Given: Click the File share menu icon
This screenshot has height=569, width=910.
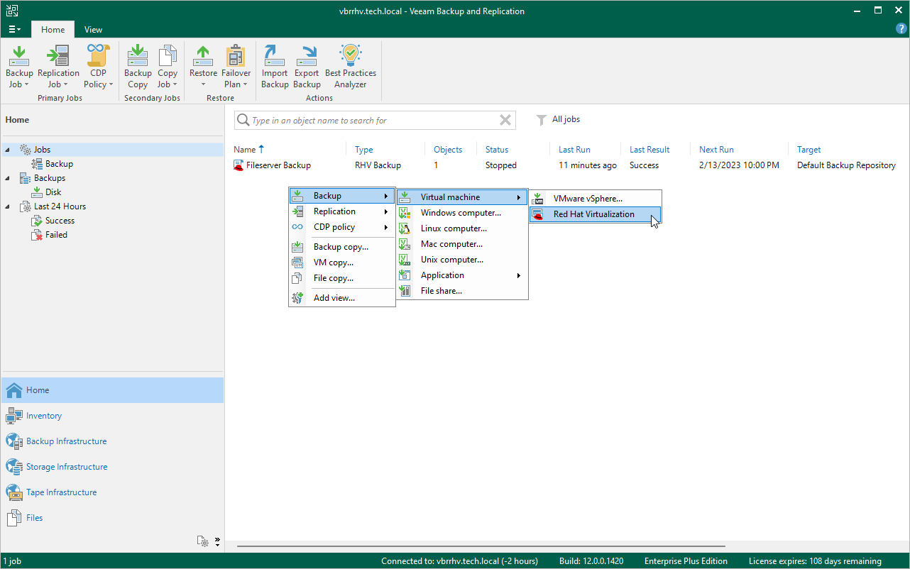Looking at the screenshot, I should pos(405,291).
